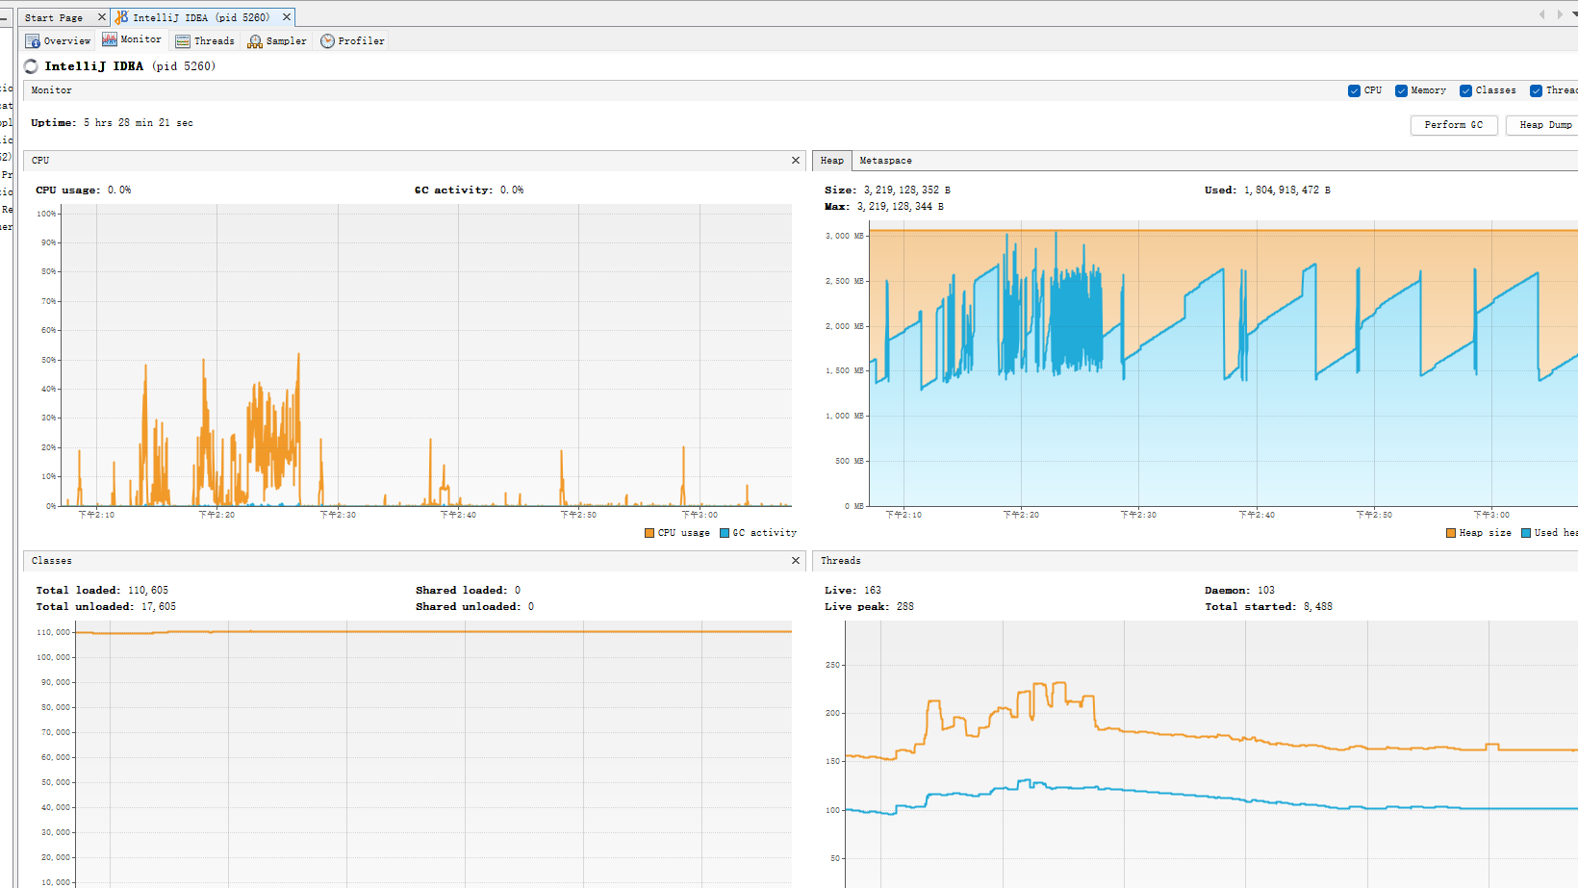Click the Live peak 288 value
1578x888 pixels.
pyautogui.click(x=905, y=607)
